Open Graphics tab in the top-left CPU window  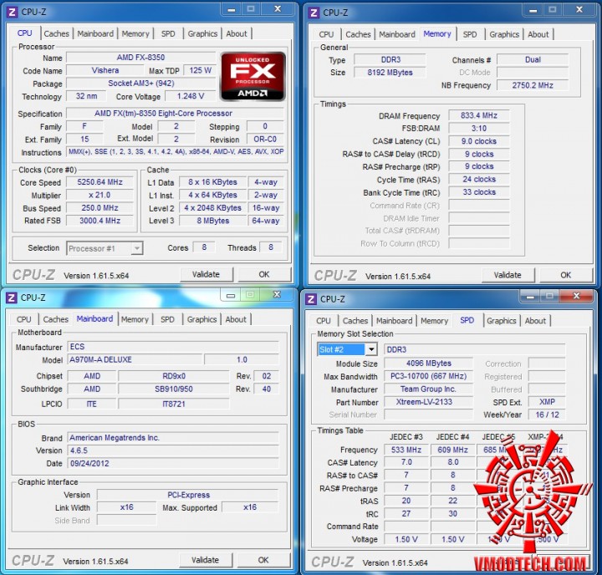pos(202,33)
